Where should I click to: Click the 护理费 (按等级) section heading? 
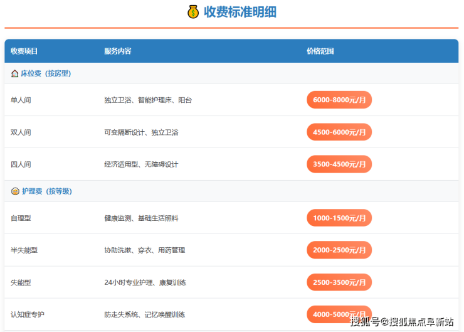click(x=46, y=191)
